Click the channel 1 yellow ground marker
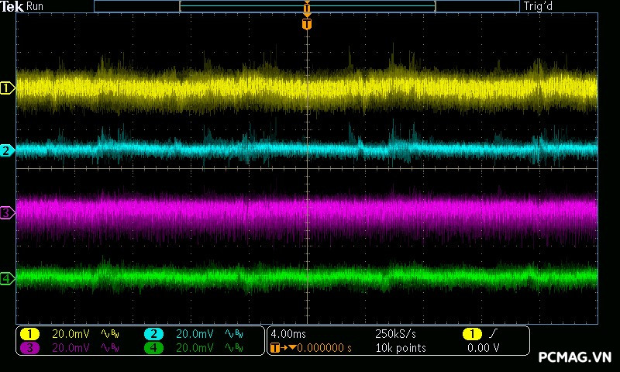 7,88
